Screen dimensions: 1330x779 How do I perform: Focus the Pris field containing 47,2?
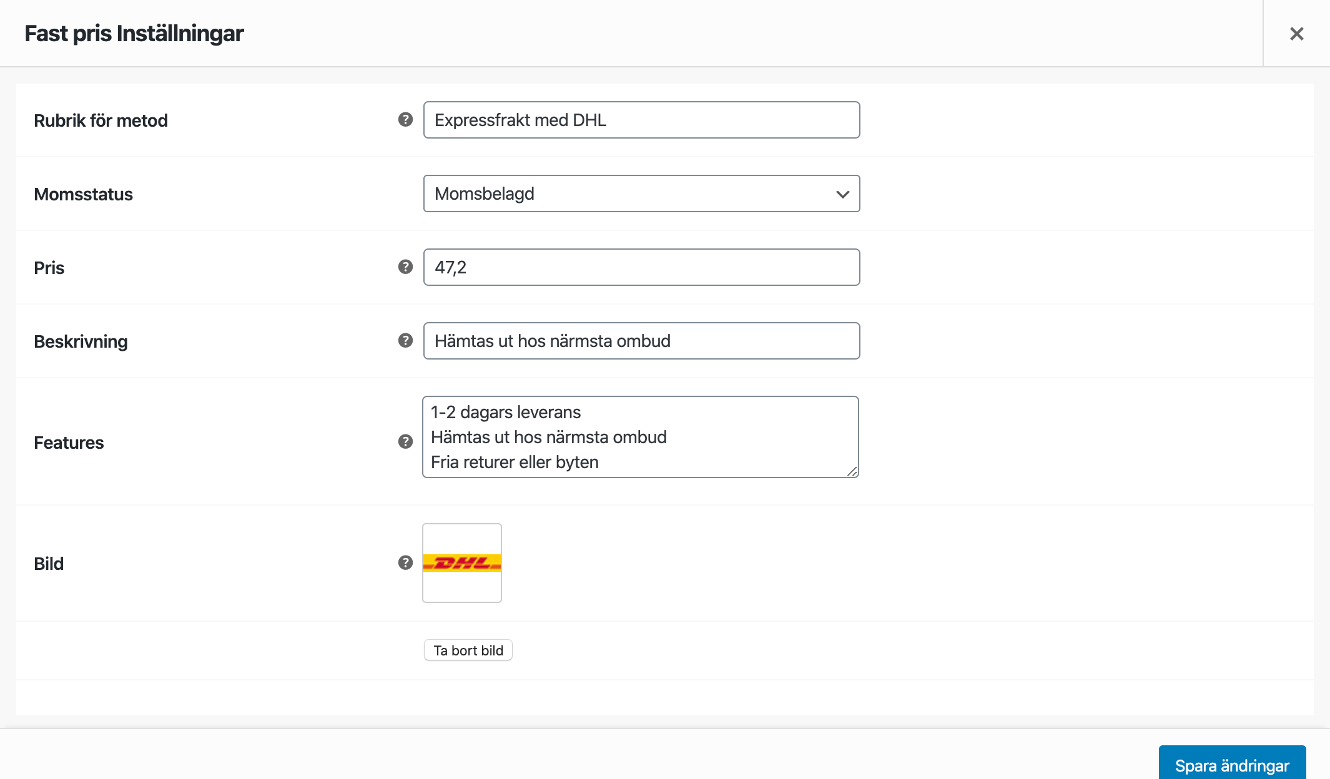click(641, 267)
